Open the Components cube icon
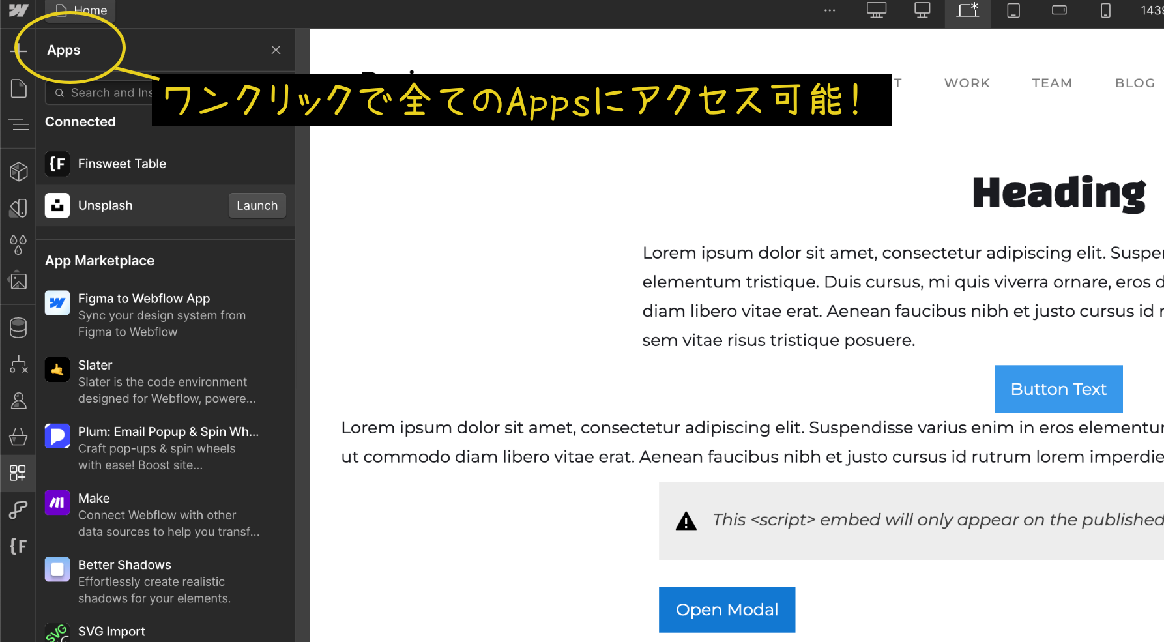This screenshot has width=1164, height=642. coord(19,171)
